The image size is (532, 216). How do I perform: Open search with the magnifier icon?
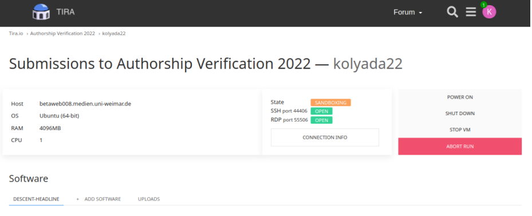click(452, 12)
